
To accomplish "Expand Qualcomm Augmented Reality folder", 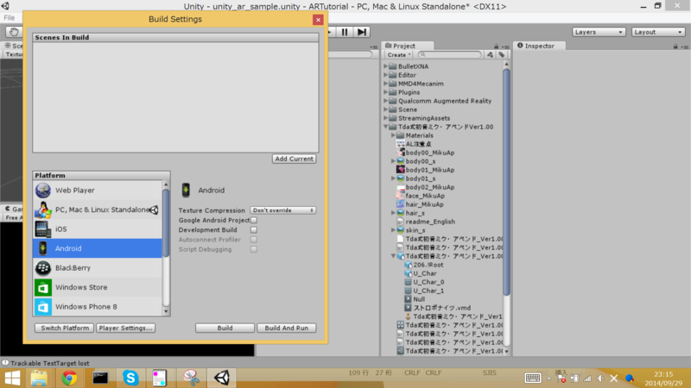I will [385, 101].
